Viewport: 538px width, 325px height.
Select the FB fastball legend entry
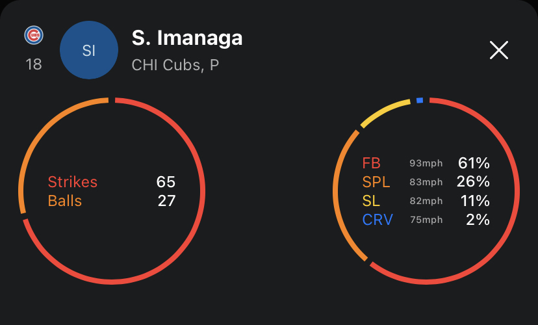(372, 163)
